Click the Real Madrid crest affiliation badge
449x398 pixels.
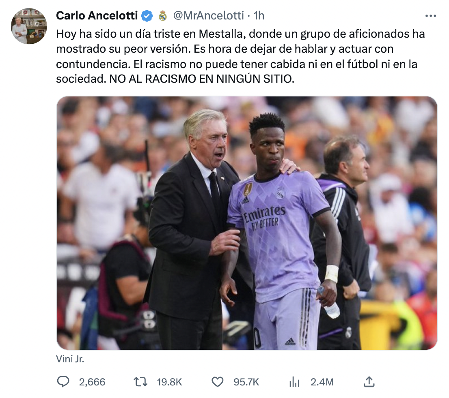(x=163, y=16)
